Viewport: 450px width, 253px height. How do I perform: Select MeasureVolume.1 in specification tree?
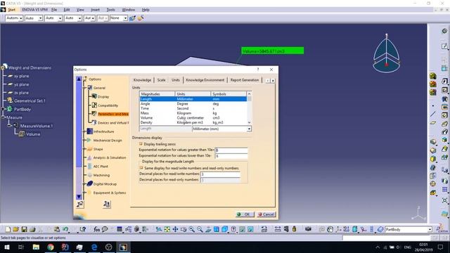point(37,126)
